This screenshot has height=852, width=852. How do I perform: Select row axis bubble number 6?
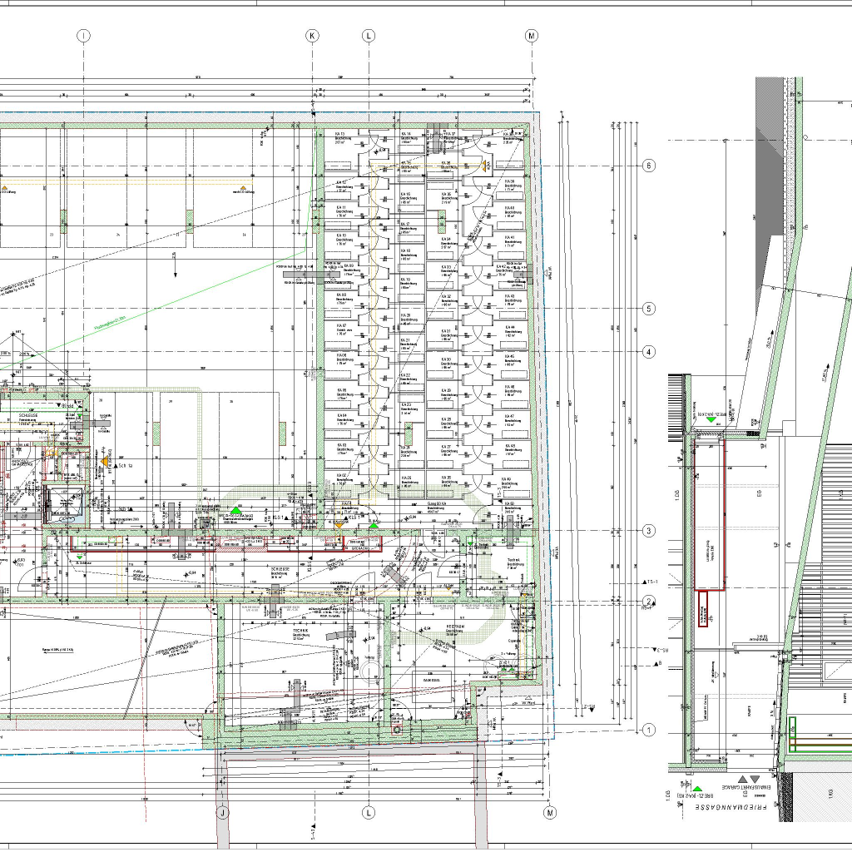[650, 166]
